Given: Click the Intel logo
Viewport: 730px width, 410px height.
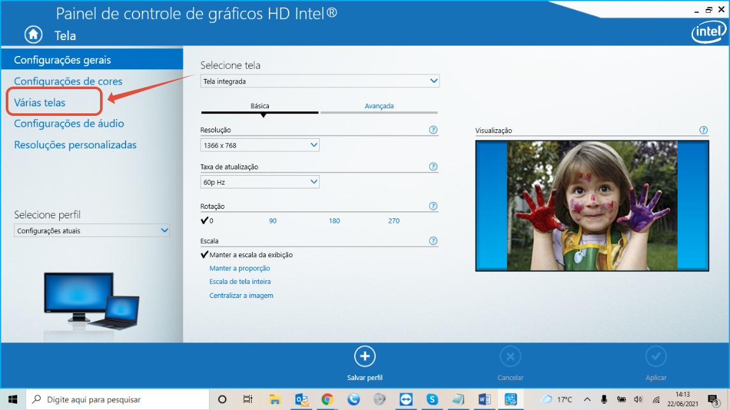Looking at the screenshot, I should pyautogui.click(x=708, y=32).
